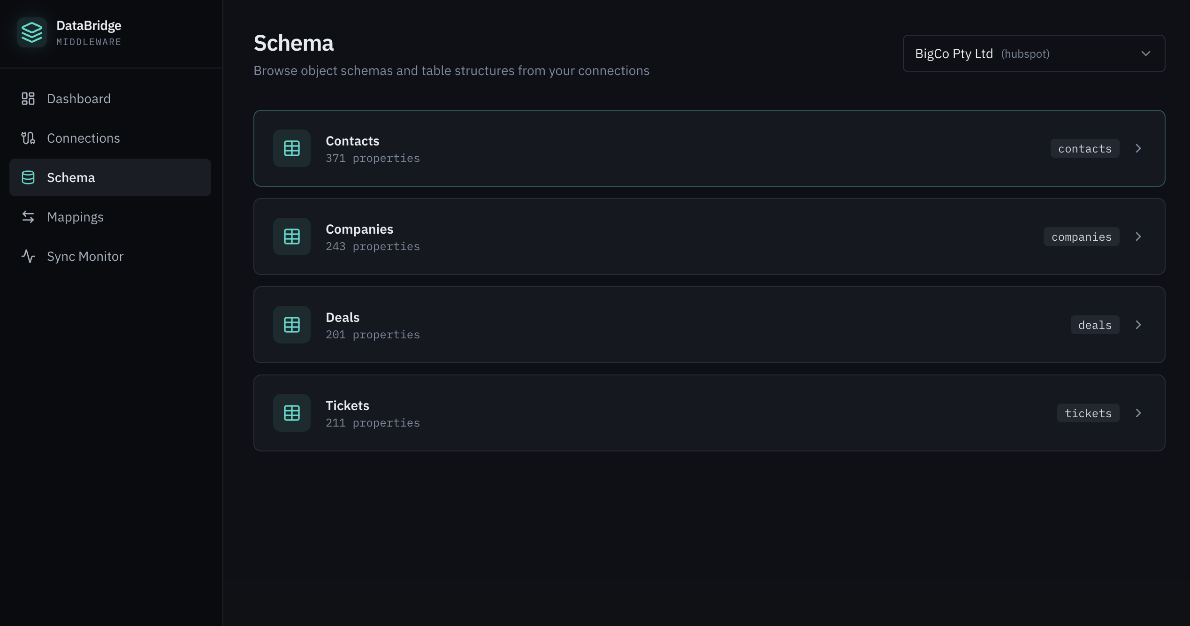This screenshot has width=1190, height=626.
Task: Switch to the Mappings section
Action: click(75, 217)
